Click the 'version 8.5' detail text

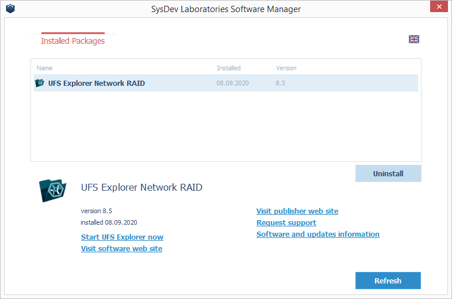(96, 211)
